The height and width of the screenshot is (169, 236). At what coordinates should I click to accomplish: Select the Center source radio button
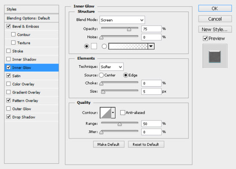click(x=101, y=75)
